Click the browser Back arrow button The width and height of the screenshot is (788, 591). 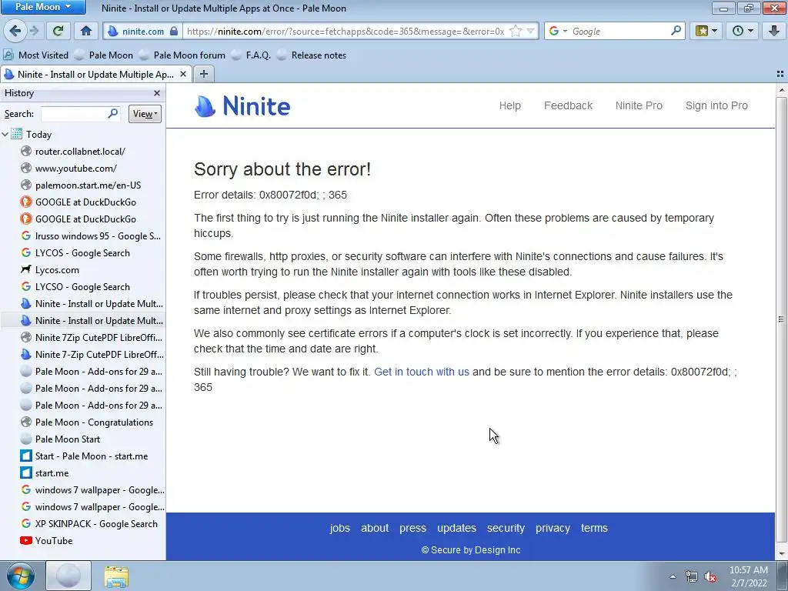tap(15, 31)
